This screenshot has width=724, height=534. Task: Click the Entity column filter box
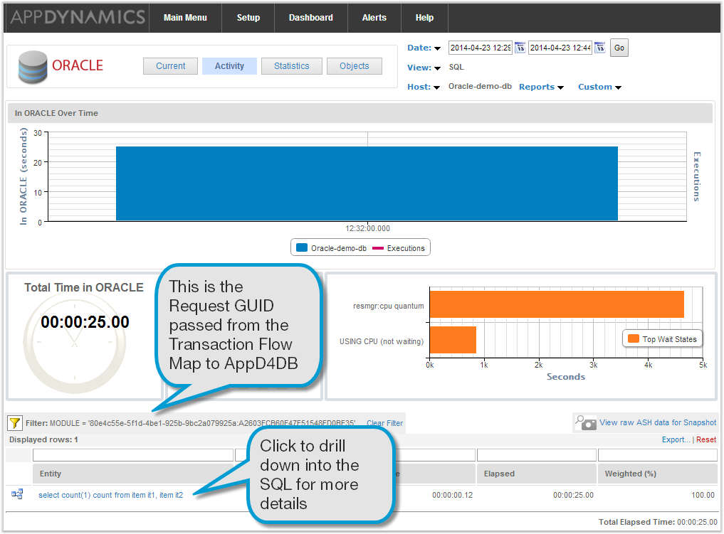133,455
